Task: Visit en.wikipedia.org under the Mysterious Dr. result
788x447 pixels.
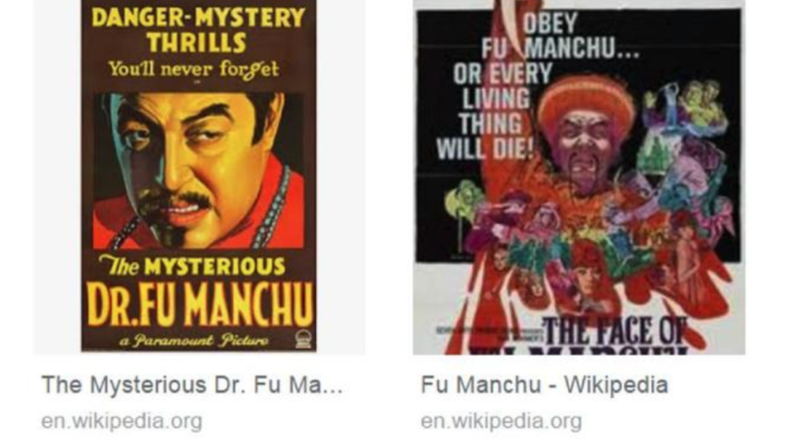Action: (x=121, y=421)
